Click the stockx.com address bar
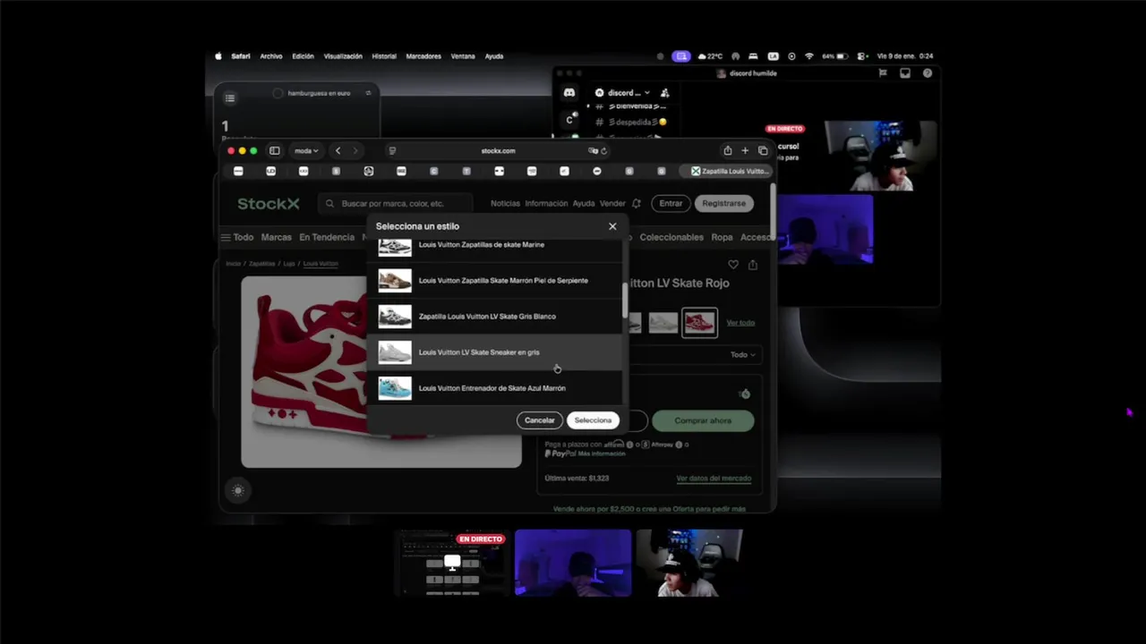 (x=498, y=151)
